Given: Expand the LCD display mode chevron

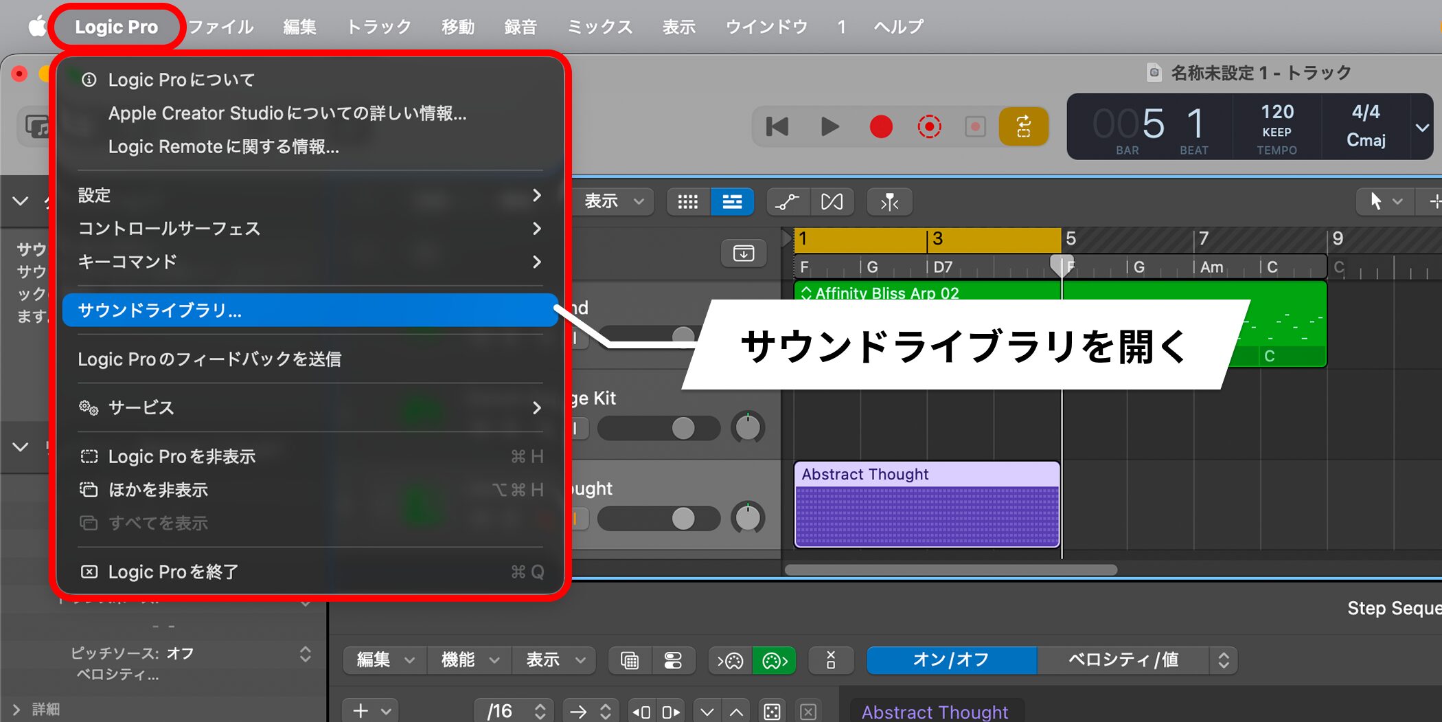Looking at the screenshot, I should 1422,128.
